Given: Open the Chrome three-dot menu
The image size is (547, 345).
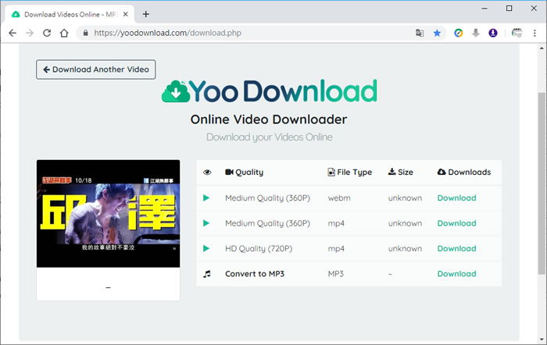Looking at the screenshot, I should pos(534,33).
